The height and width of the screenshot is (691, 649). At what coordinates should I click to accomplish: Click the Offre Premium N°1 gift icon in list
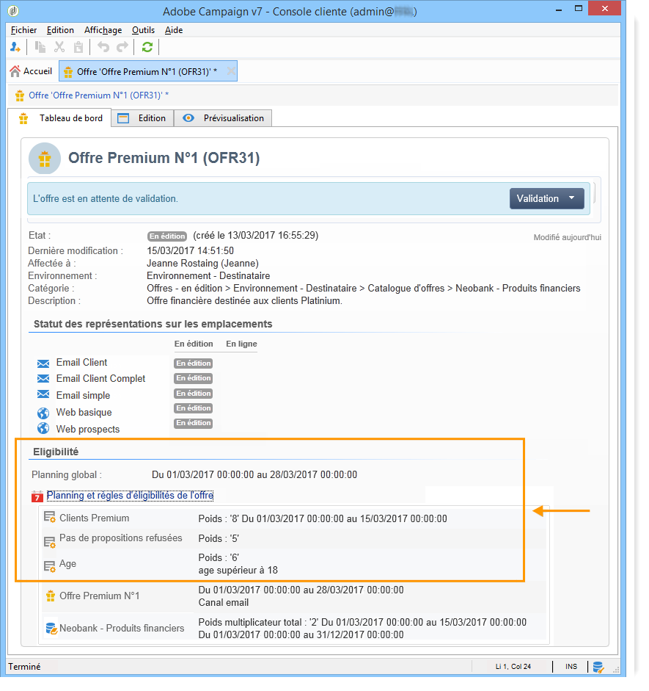click(x=51, y=596)
